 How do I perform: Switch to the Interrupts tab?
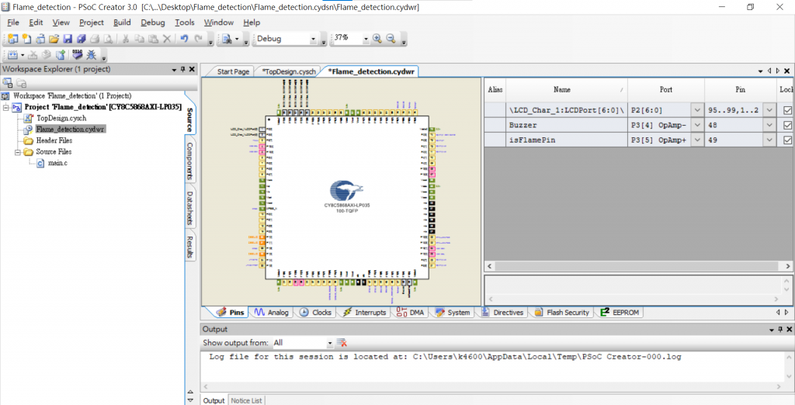(364, 312)
